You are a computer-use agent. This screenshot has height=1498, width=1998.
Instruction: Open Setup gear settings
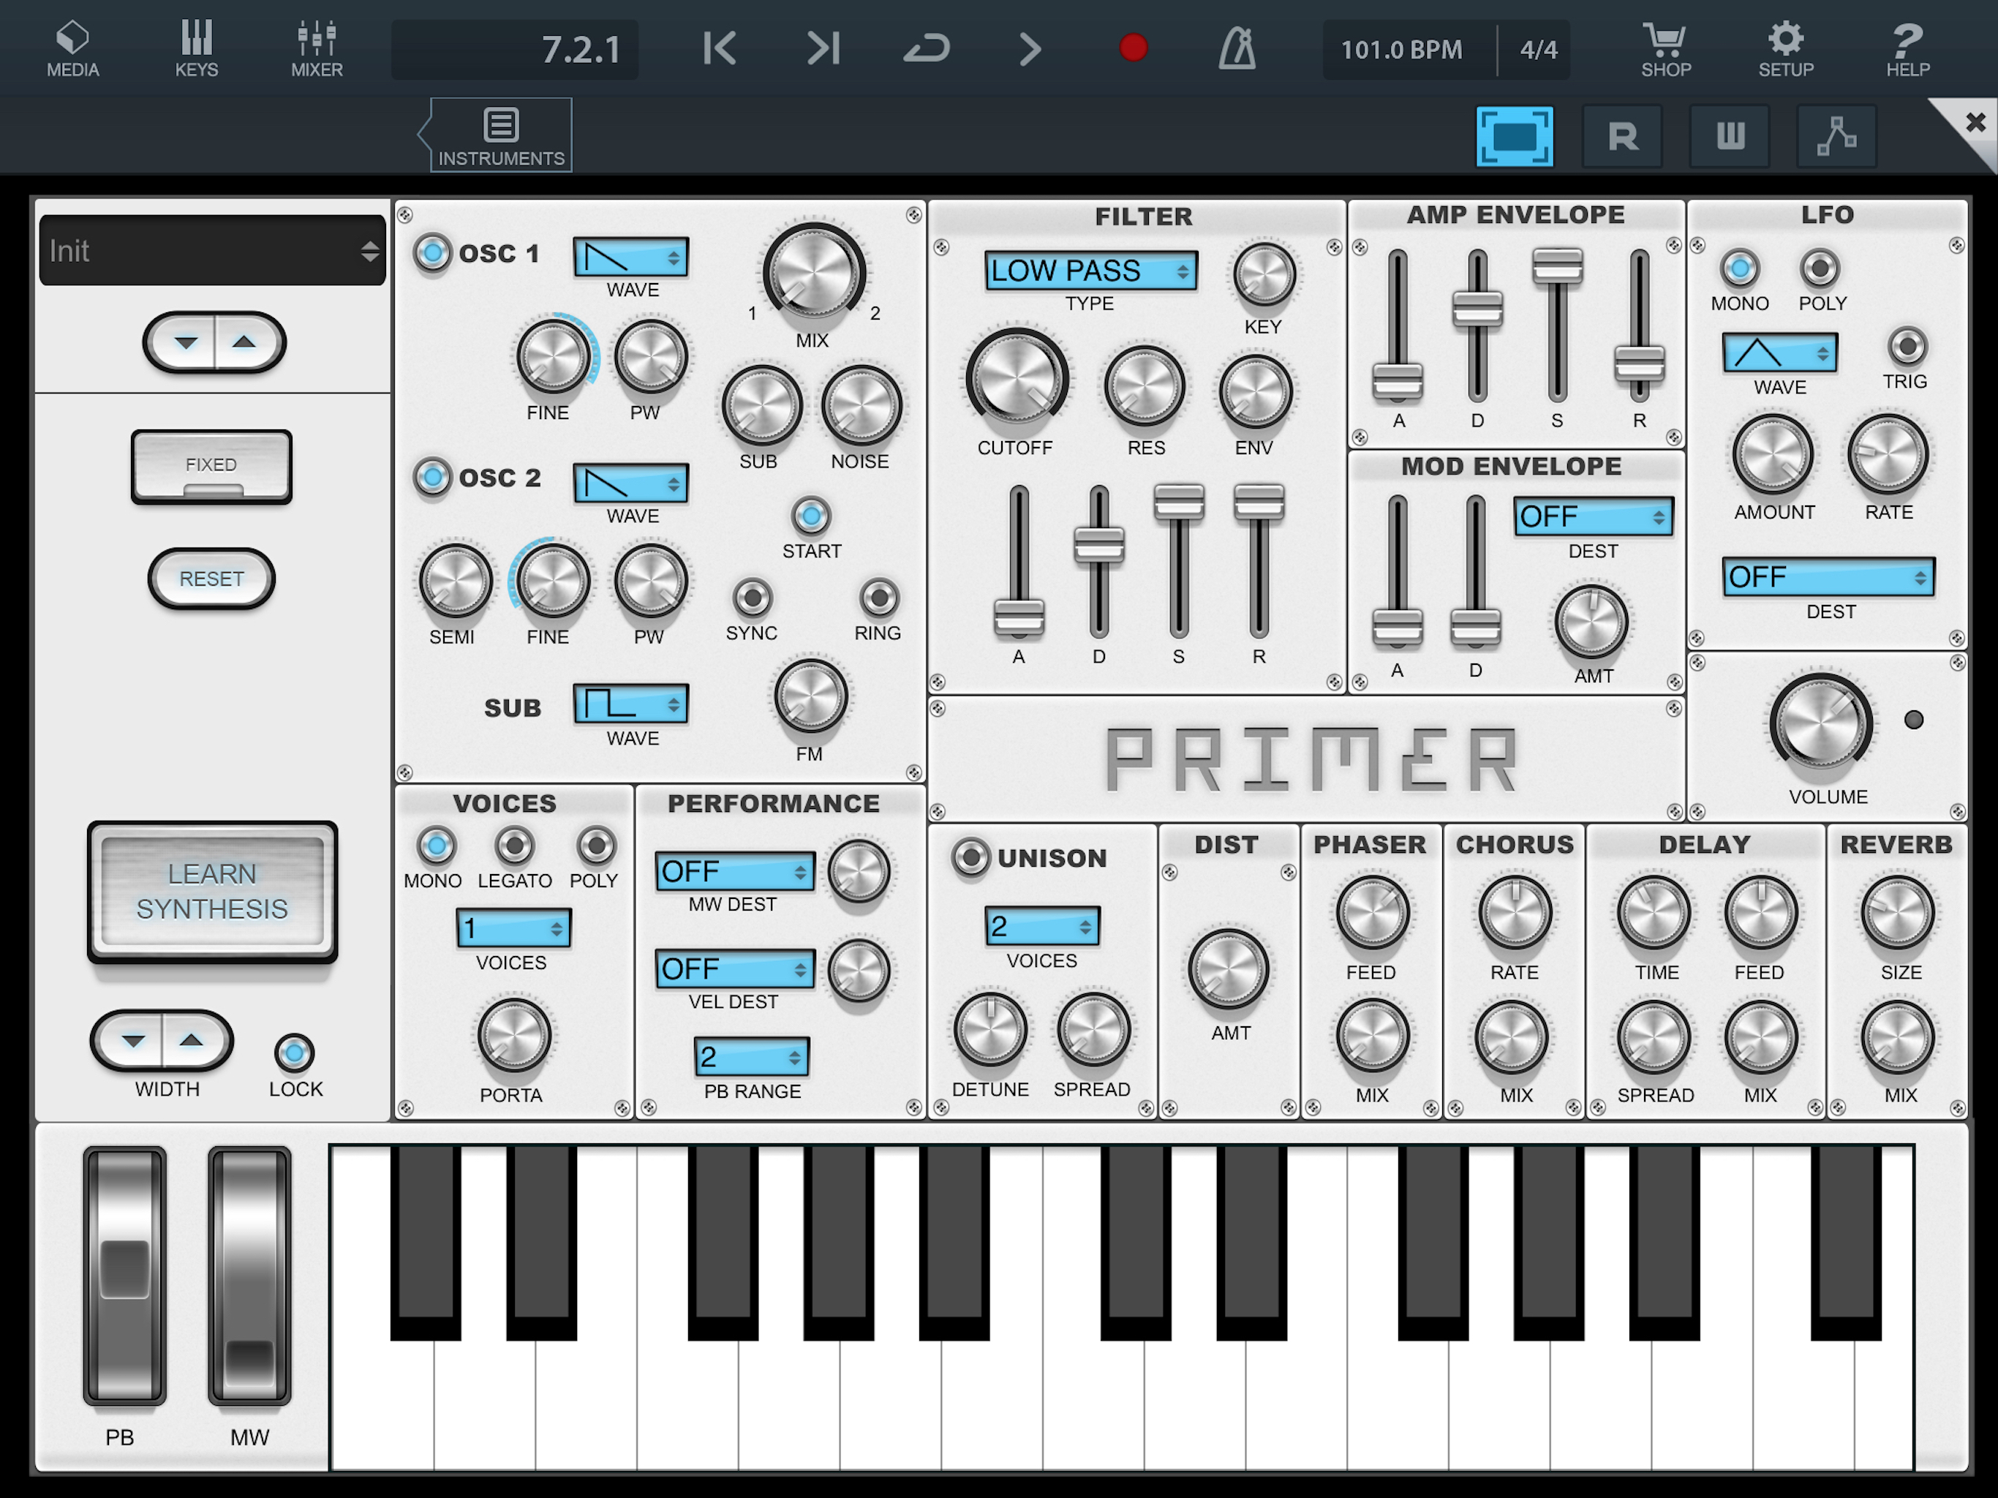click(x=1785, y=49)
